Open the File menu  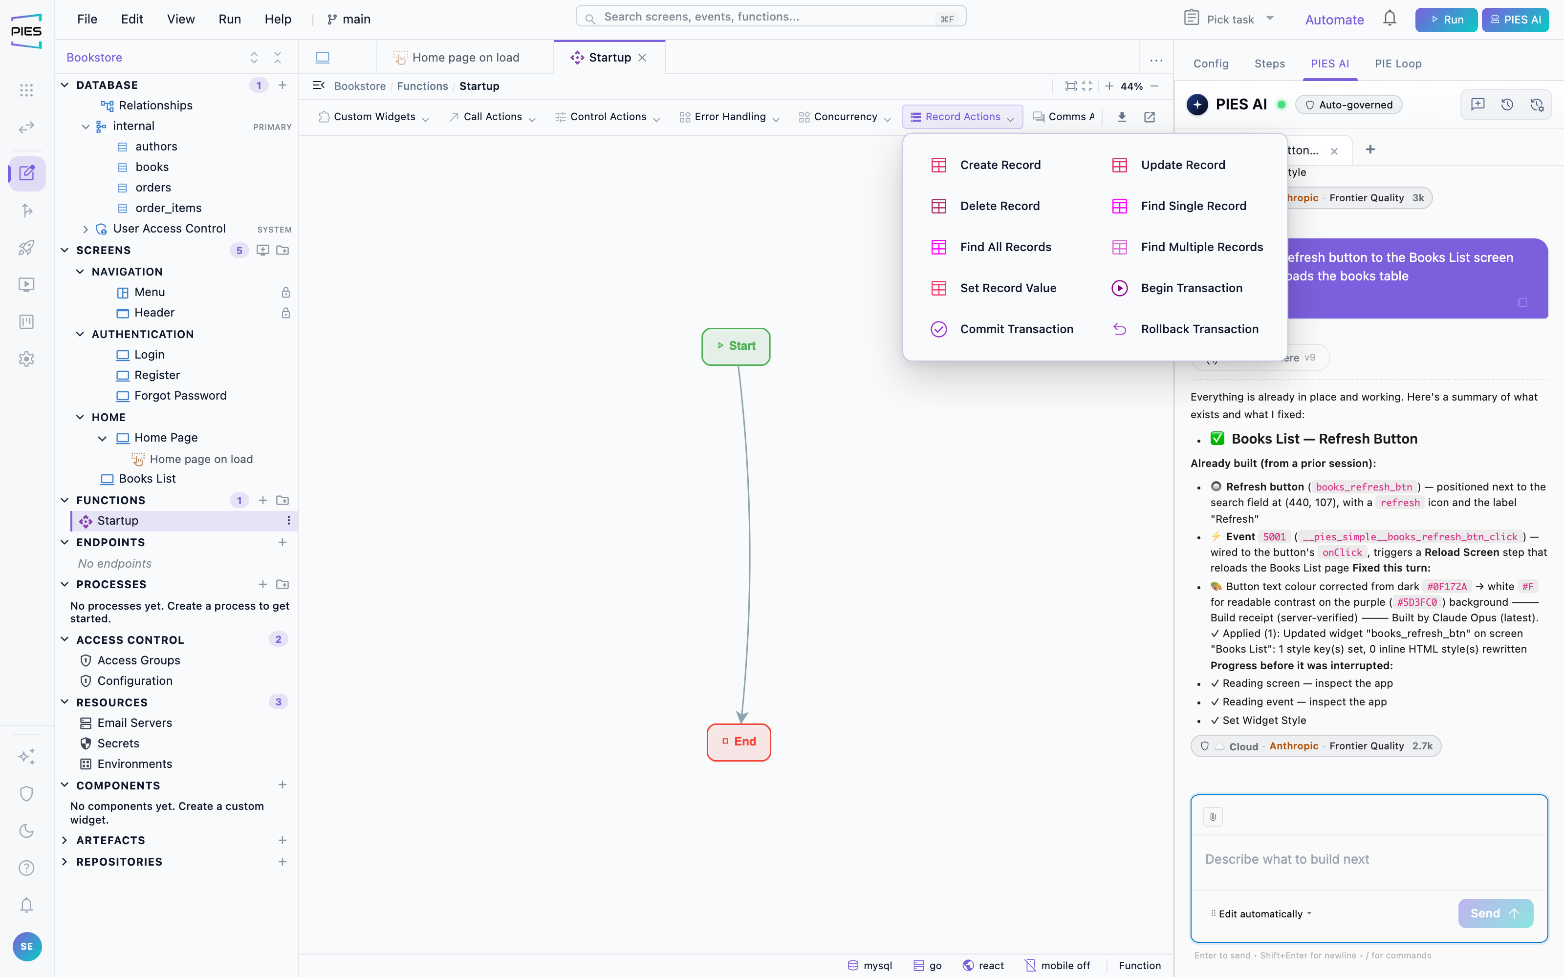click(87, 19)
